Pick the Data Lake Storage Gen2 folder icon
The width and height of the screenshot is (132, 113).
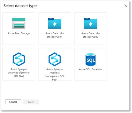pyautogui.click(x=91, y=23)
